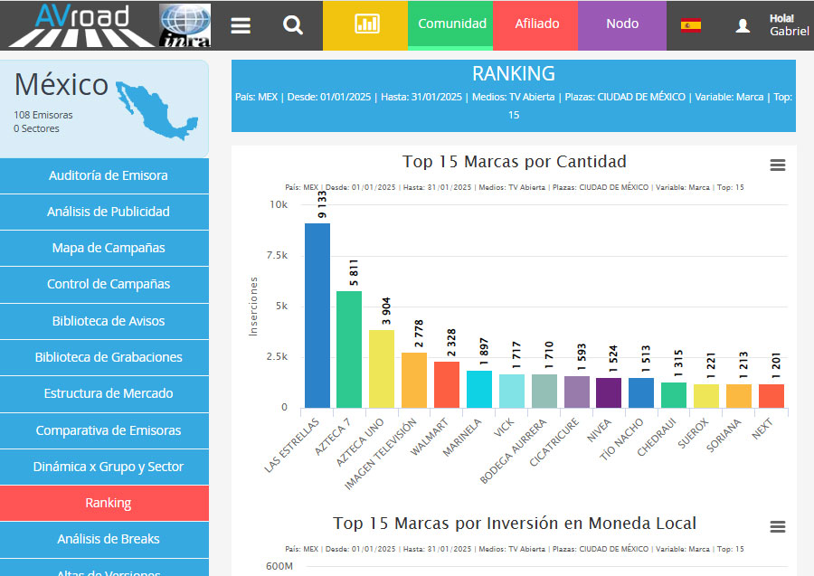
Task: Open the user profile icon
Action: coord(743,25)
